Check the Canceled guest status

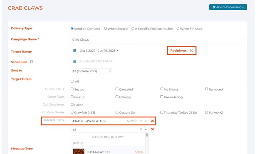click(x=117, y=89)
